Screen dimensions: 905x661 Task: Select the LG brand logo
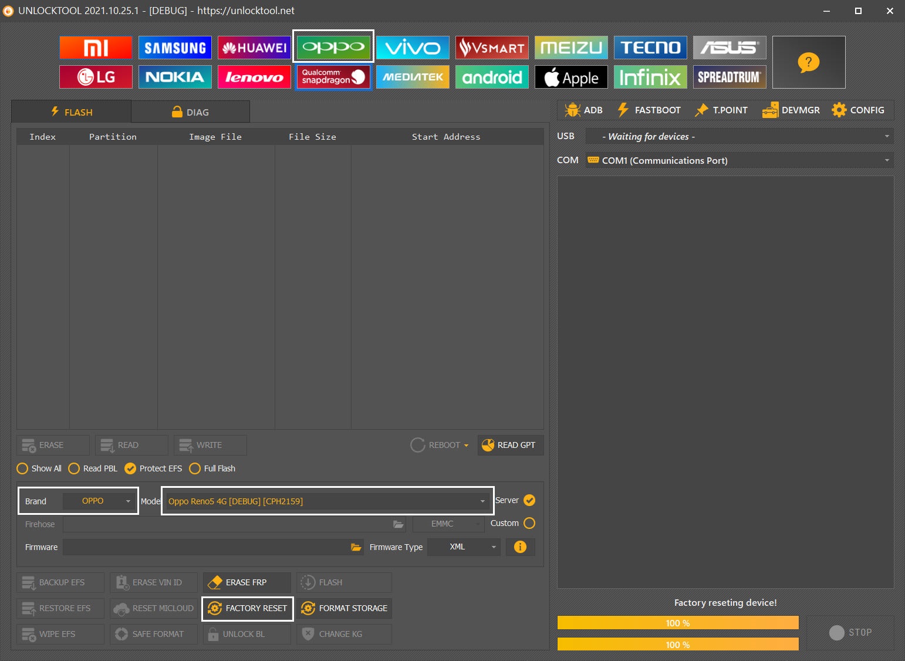[x=96, y=77]
